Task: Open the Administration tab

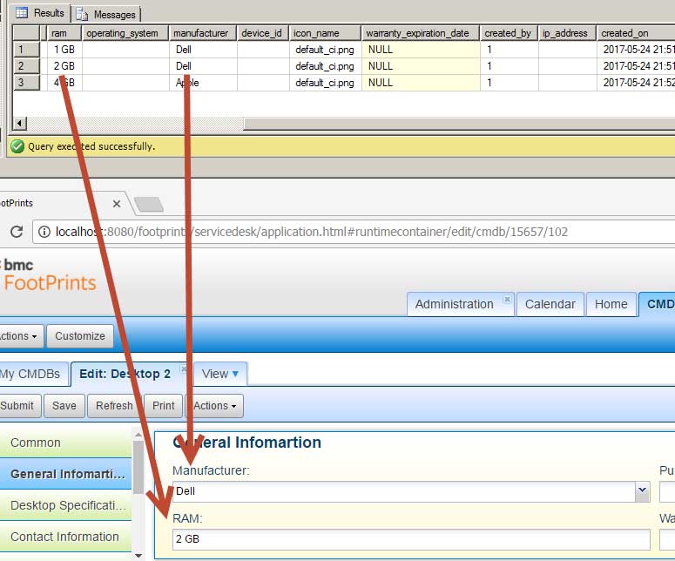Action: (460, 304)
